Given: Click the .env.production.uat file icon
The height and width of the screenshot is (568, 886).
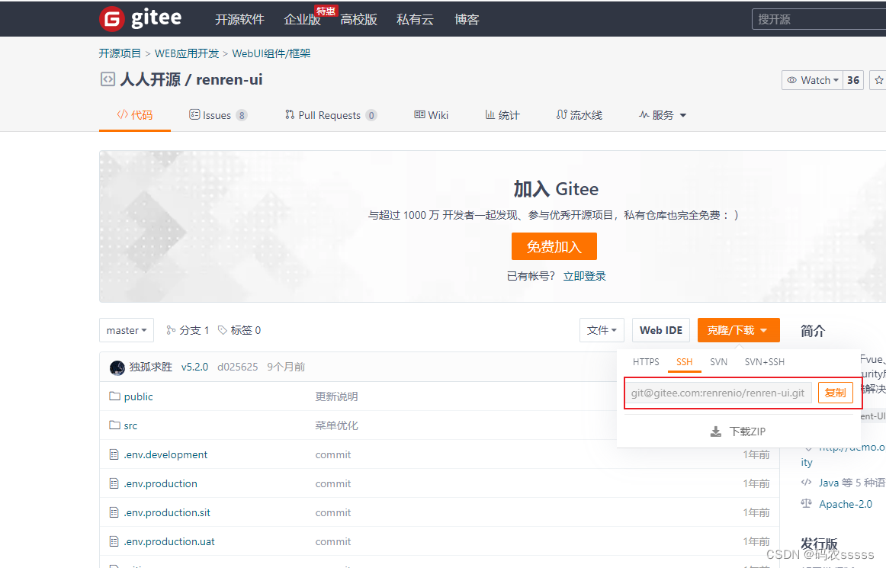Looking at the screenshot, I should point(114,541).
